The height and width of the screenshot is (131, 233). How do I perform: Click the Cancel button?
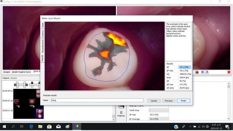154,101
